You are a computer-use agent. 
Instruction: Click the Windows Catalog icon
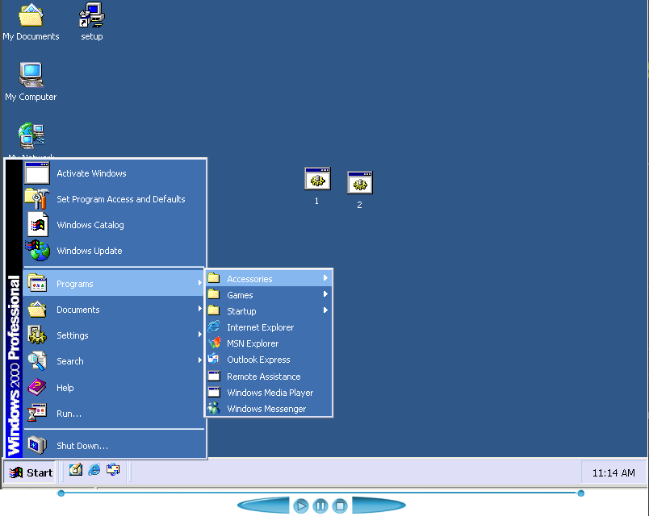click(38, 224)
